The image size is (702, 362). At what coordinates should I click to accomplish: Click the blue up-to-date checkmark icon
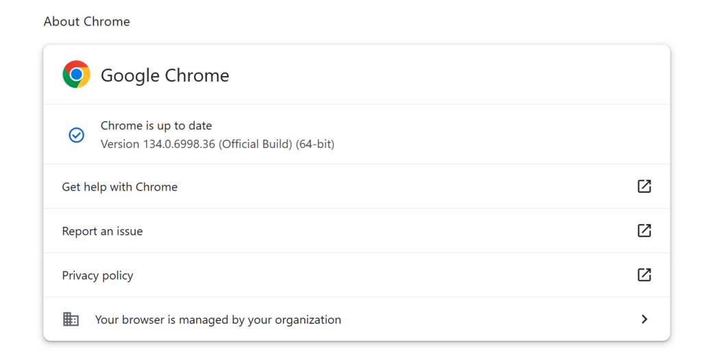(x=77, y=135)
